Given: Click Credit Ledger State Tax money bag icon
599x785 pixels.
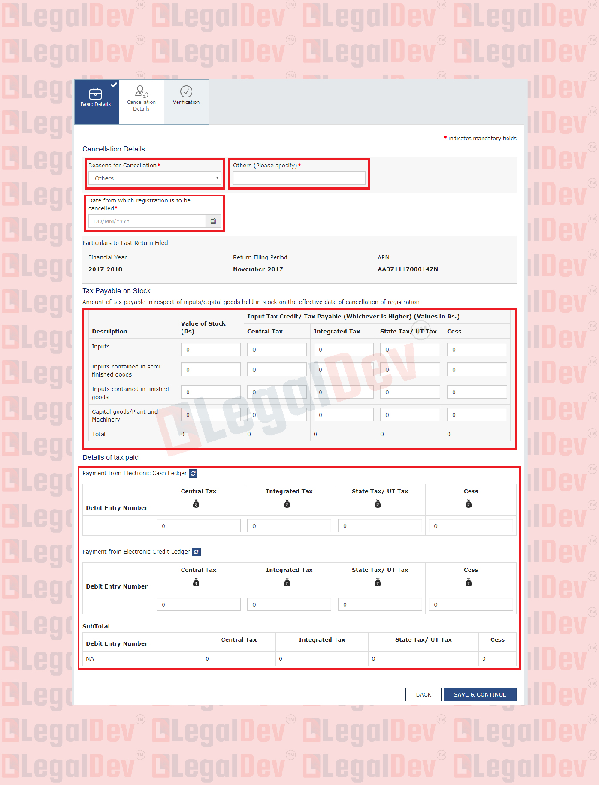Looking at the screenshot, I should (x=378, y=583).
